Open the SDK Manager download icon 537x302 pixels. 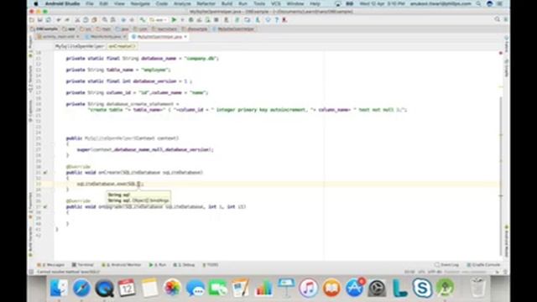tap(258, 20)
